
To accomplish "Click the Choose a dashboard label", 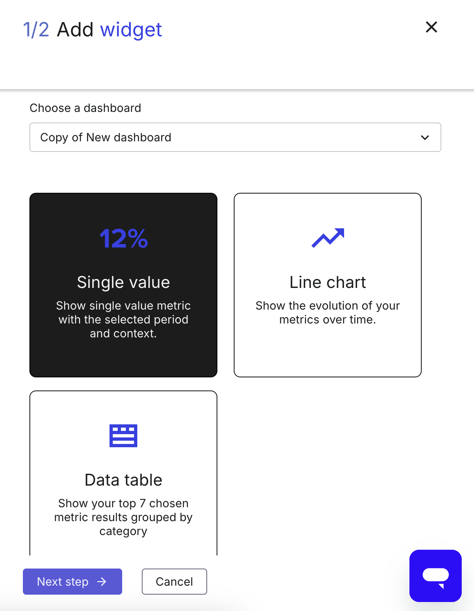I will click(x=85, y=108).
